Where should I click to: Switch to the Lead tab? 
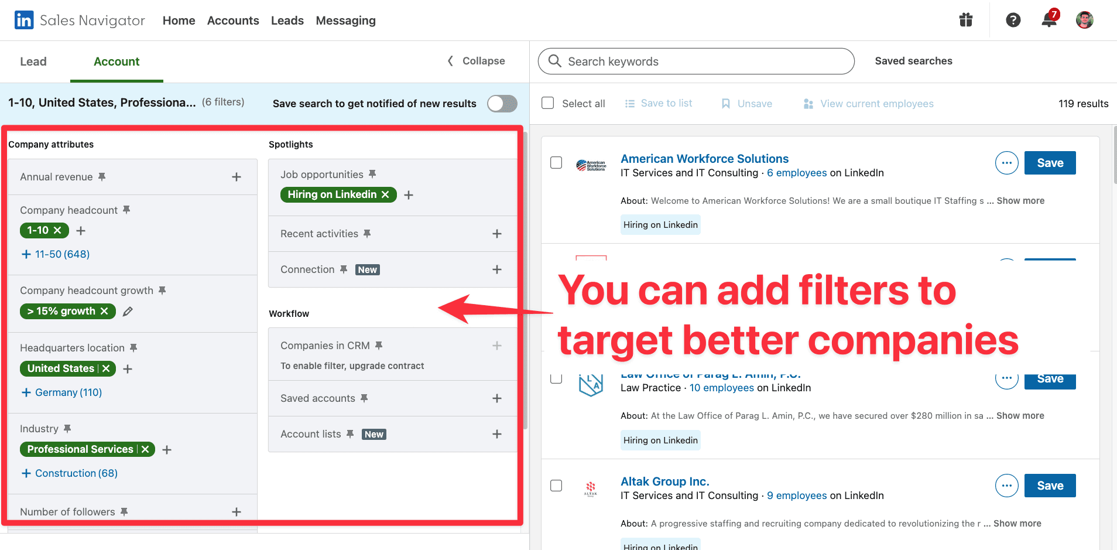[33, 62]
